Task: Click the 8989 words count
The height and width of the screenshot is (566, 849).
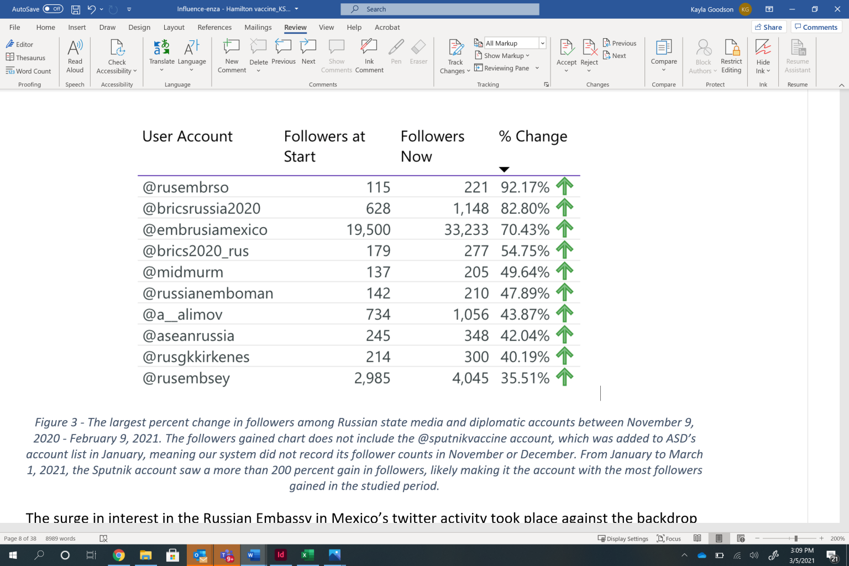Action: [x=60, y=538]
